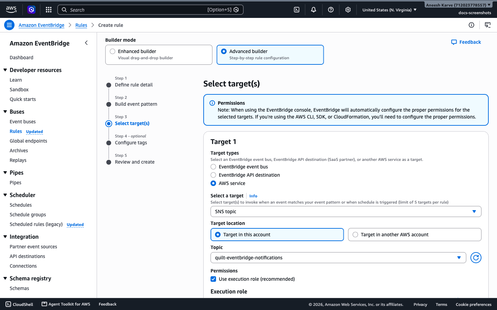Click the docs-screenshots account label

pos(475,13)
